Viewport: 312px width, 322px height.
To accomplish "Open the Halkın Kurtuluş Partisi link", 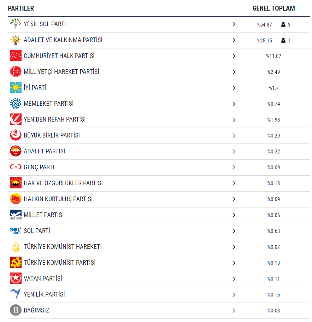I will [58, 199].
